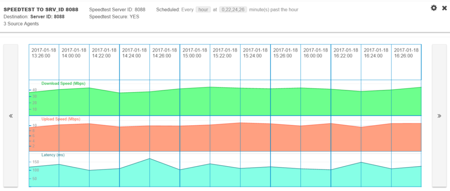Select the 2017-01-18 13:26:00 column header
The height and width of the screenshot is (191, 450).
click(44, 62)
